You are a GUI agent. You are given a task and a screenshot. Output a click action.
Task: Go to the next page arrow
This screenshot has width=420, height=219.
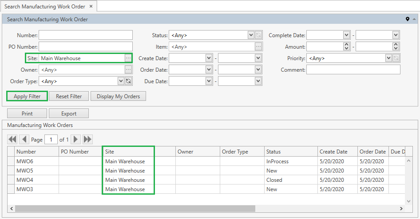pyautogui.click(x=76, y=139)
